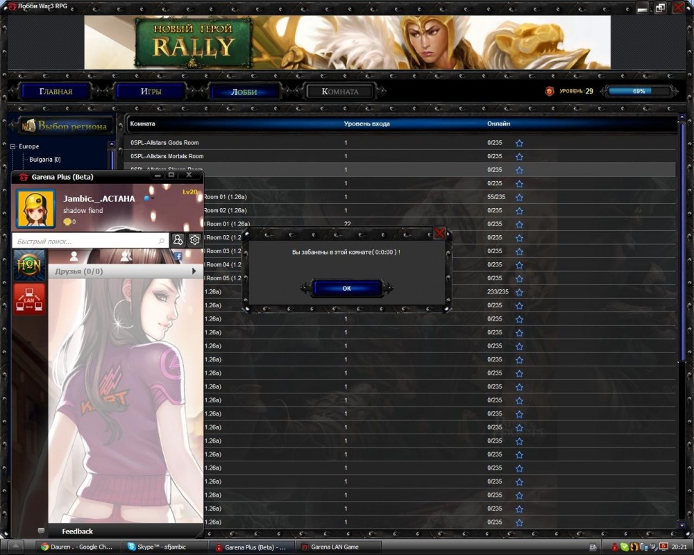The width and height of the screenshot is (694, 555).
Task: Click the Уровень входа column header
Action: tap(366, 123)
